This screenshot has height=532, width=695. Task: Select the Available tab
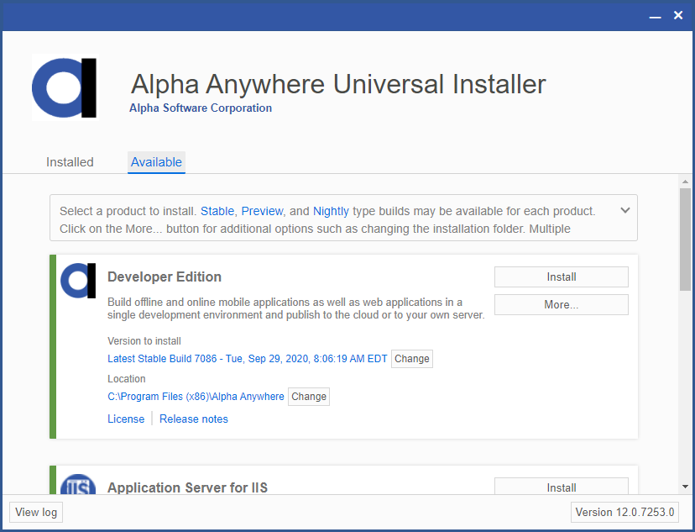click(x=156, y=162)
